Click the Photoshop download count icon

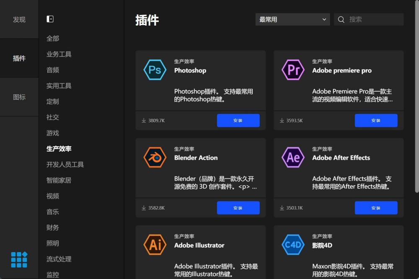point(144,121)
